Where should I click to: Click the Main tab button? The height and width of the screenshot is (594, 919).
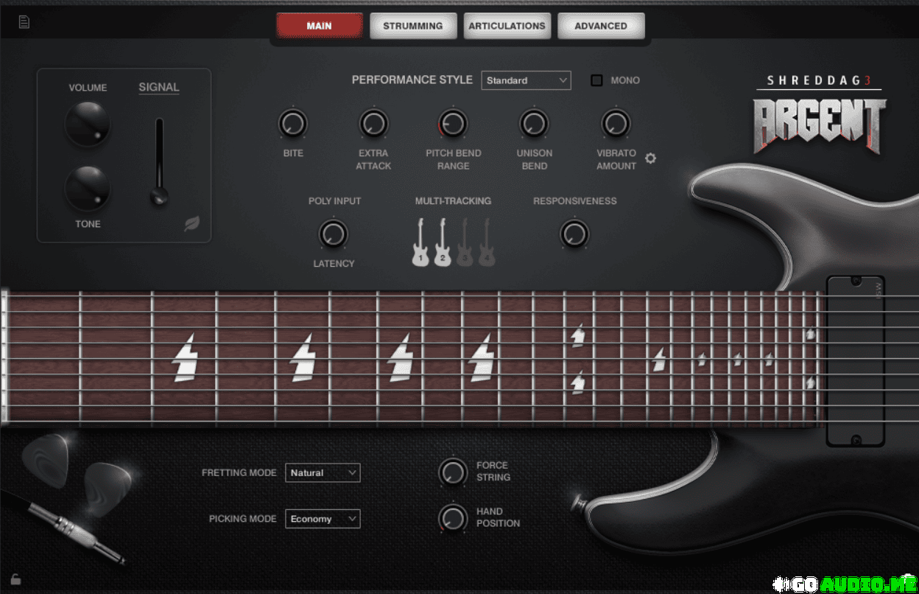click(320, 26)
